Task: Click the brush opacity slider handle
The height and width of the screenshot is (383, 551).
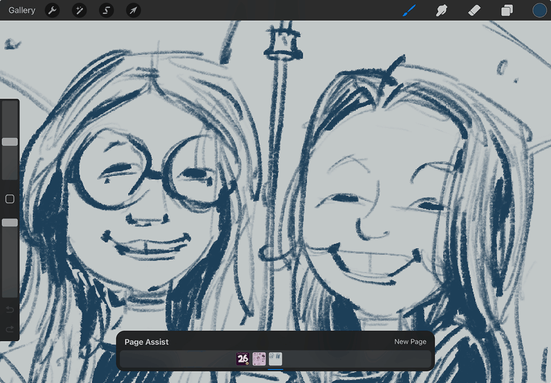Action: coord(10,222)
